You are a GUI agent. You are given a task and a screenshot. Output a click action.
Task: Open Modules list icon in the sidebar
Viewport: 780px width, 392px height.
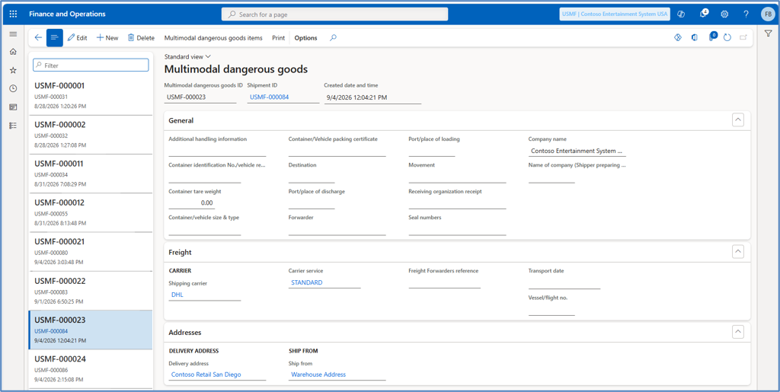pyautogui.click(x=13, y=125)
